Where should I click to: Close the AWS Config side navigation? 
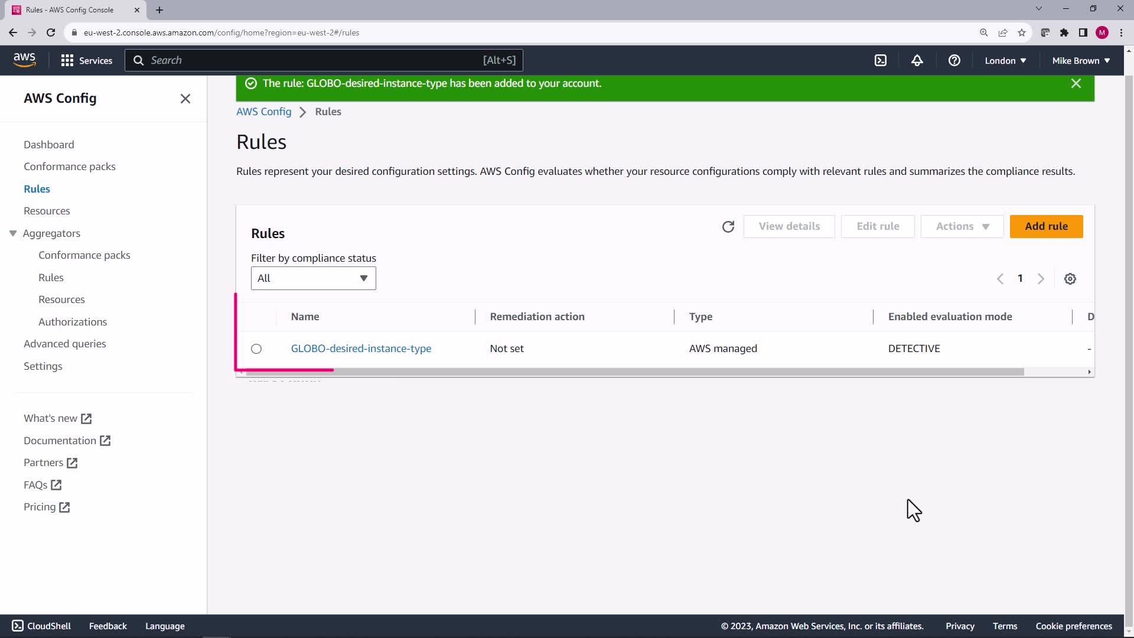(x=185, y=99)
